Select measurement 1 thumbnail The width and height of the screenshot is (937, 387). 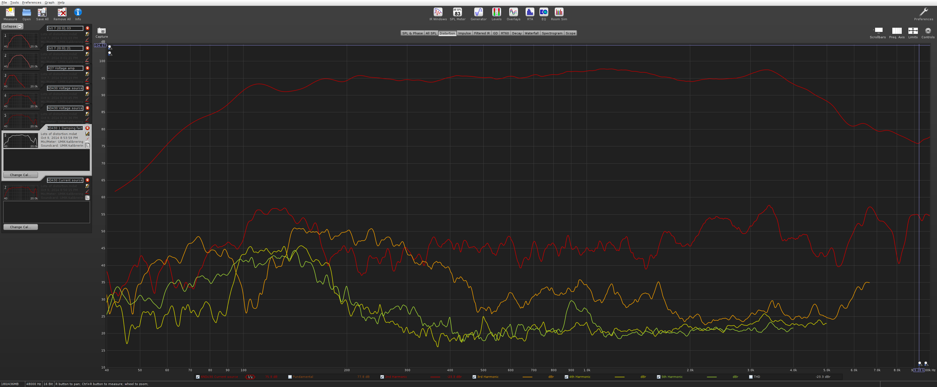[21, 41]
